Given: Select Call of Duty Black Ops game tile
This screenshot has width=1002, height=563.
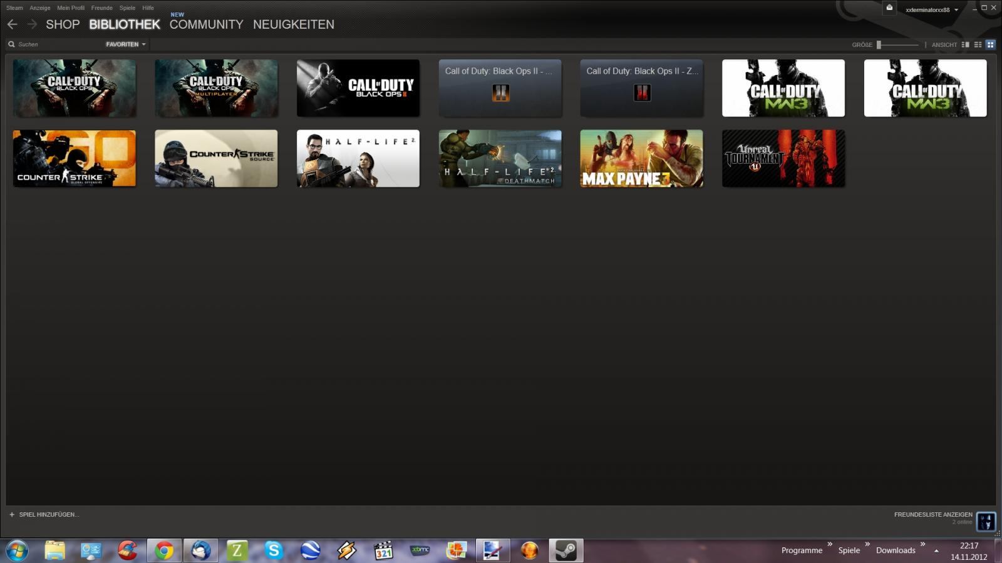Looking at the screenshot, I should [75, 88].
